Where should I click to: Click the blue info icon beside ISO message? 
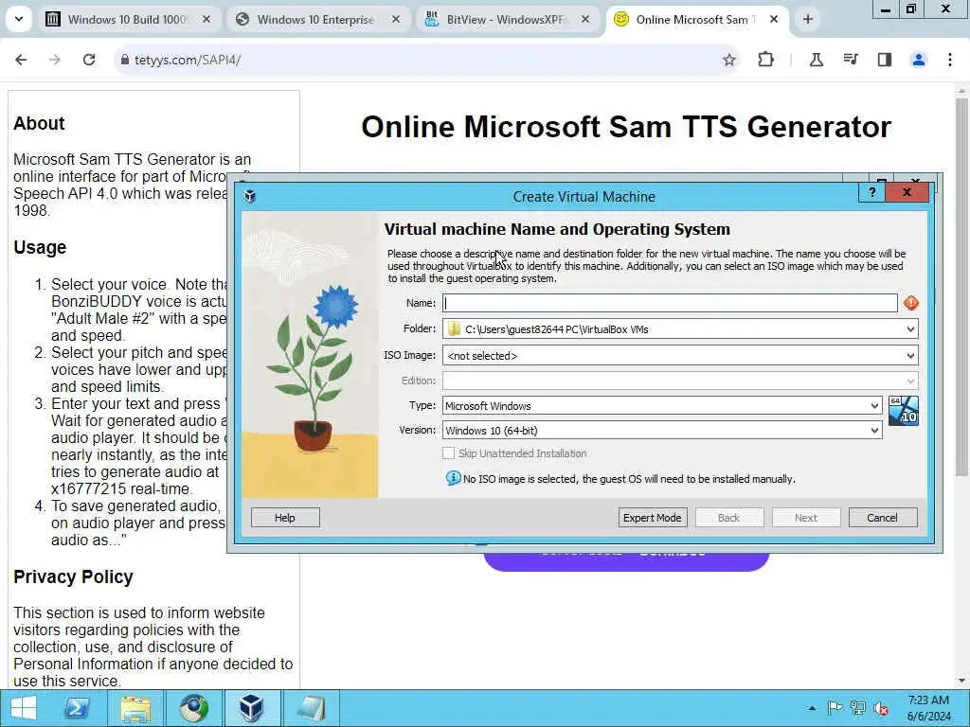[x=453, y=478]
